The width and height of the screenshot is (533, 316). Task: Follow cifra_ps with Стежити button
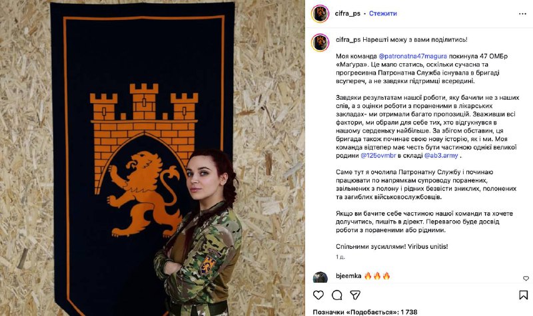tap(382, 13)
